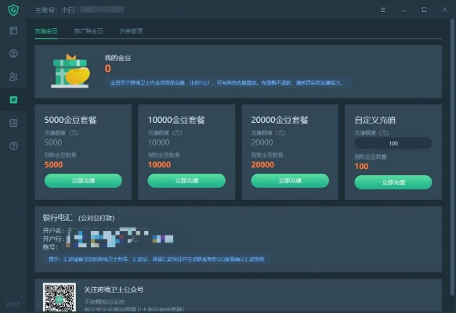Click the gray 10000 recharge amount value

(159, 142)
